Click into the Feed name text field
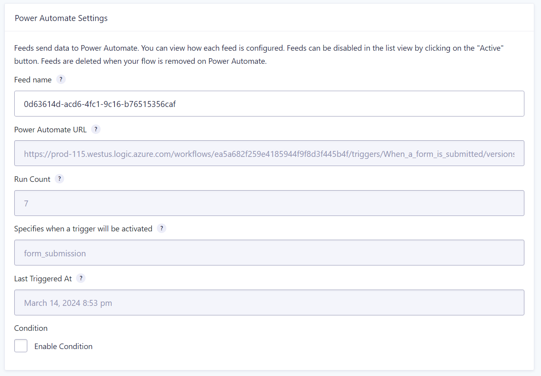Screen dimensions: 541x376 point(269,104)
